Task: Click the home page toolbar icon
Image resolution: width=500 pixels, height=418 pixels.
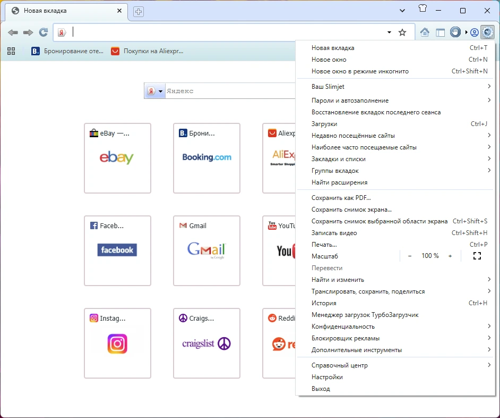Action: pyautogui.click(x=425, y=32)
